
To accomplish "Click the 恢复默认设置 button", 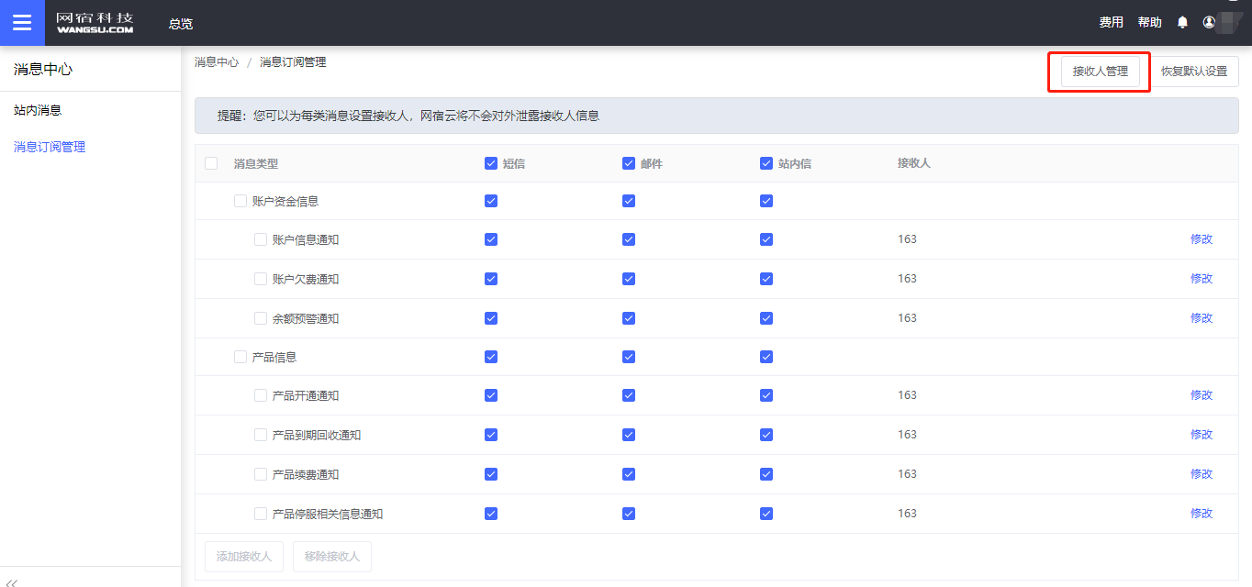I will (x=1193, y=72).
